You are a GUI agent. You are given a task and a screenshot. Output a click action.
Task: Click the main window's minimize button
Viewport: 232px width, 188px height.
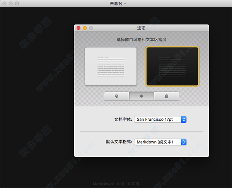10,3
